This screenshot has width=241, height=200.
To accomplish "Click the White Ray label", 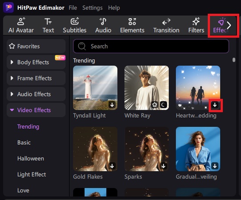I will tap(137, 116).
